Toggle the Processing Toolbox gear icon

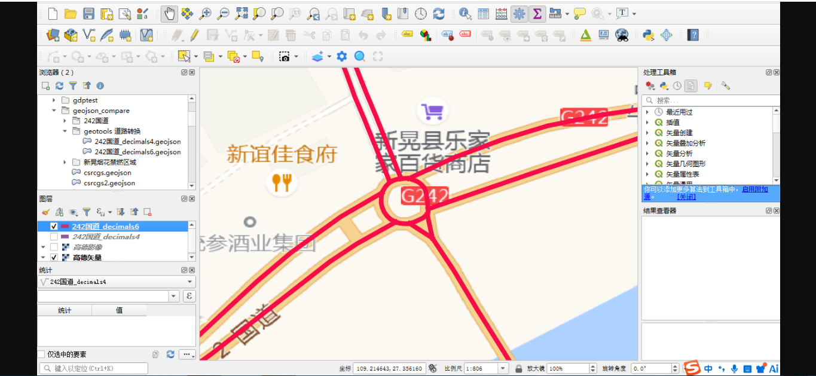(x=519, y=14)
